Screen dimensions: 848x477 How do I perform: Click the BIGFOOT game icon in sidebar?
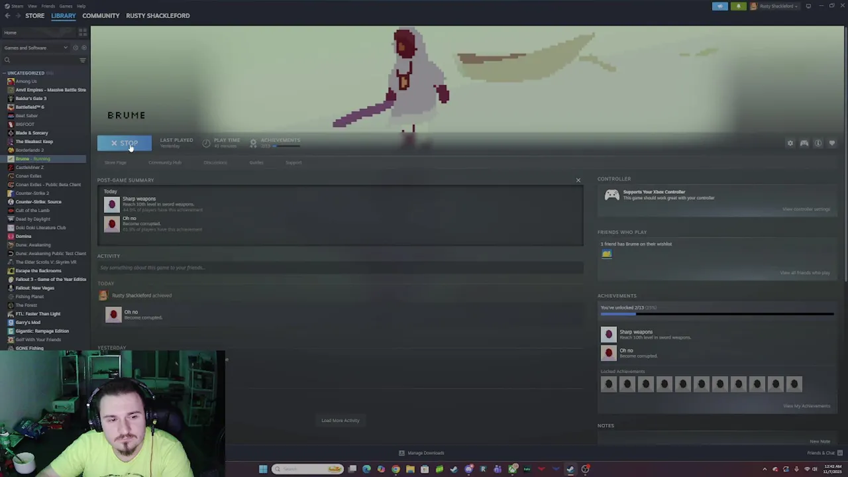(x=11, y=125)
